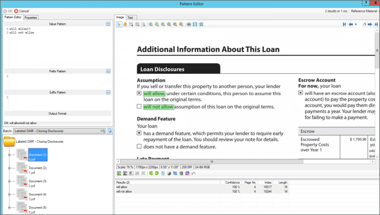Viewport: 380px width, 215px height.
Task: Click the print icon in viewer toolbar
Action: coord(189,24)
